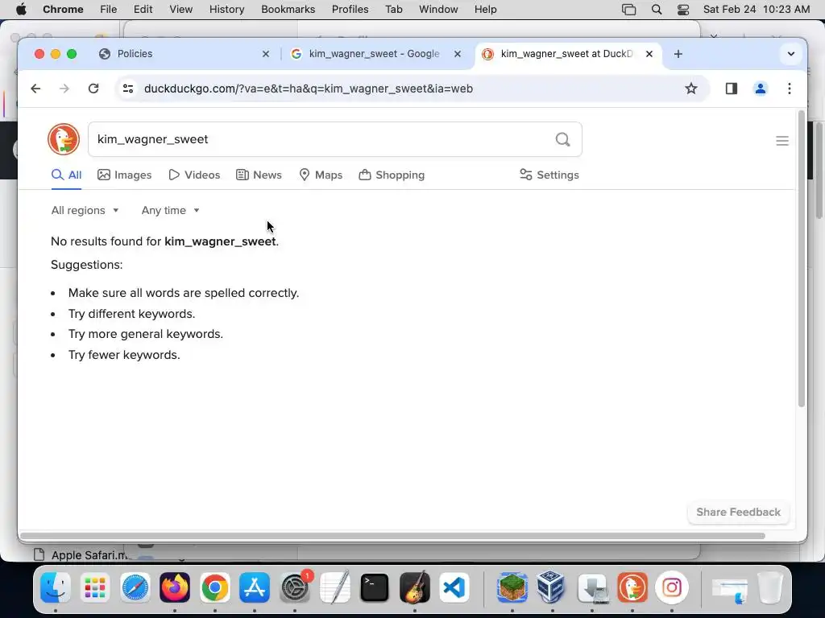Close the Policies tab
The width and height of the screenshot is (825, 618).
[x=266, y=54]
